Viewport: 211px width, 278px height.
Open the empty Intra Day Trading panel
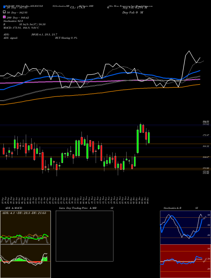point(84,236)
